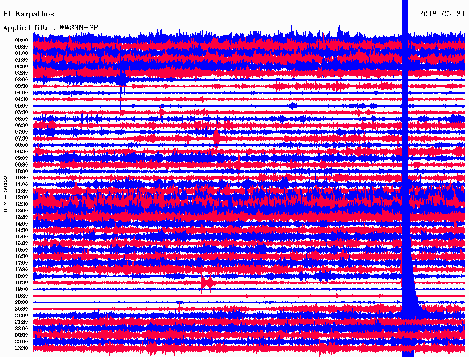Click the 2018-05-31 date label
469x357 pixels.
click(442, 14)
